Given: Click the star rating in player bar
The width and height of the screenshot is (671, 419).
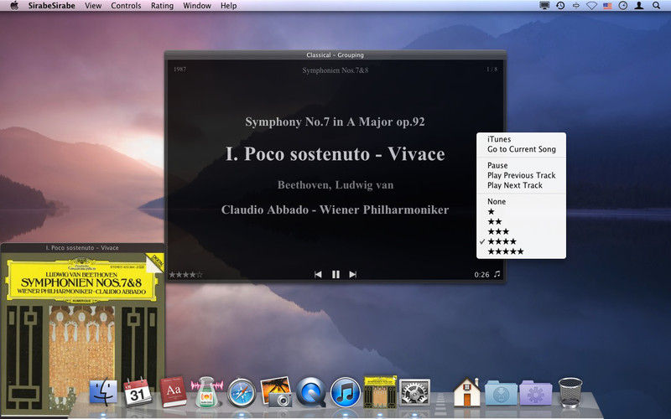Looking at the screenshot, I should tap(185, 274).
